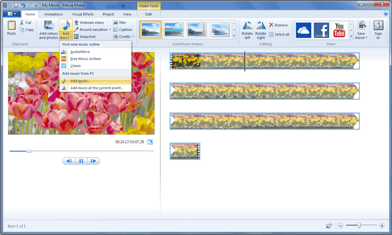Image resolution: width=392 pixels, height=235 pixels.
Task: Select Add music... menu entry
Action: pos(96,81)
